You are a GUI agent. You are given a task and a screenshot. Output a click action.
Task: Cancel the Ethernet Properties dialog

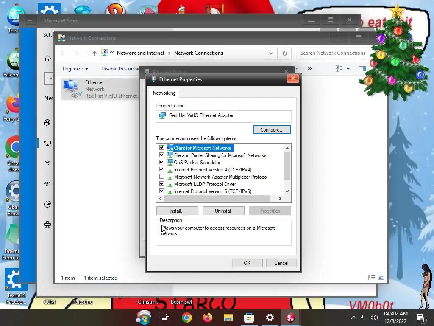point(281,263)
